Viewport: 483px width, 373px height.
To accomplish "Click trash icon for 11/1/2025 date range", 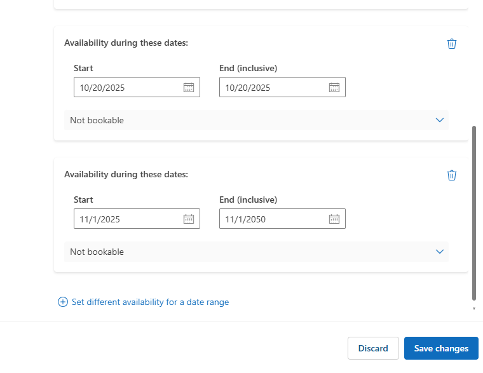I will point(452,175).
